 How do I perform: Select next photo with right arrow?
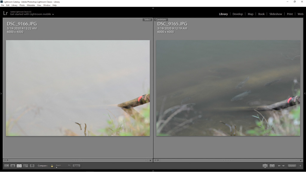point(283,166)
